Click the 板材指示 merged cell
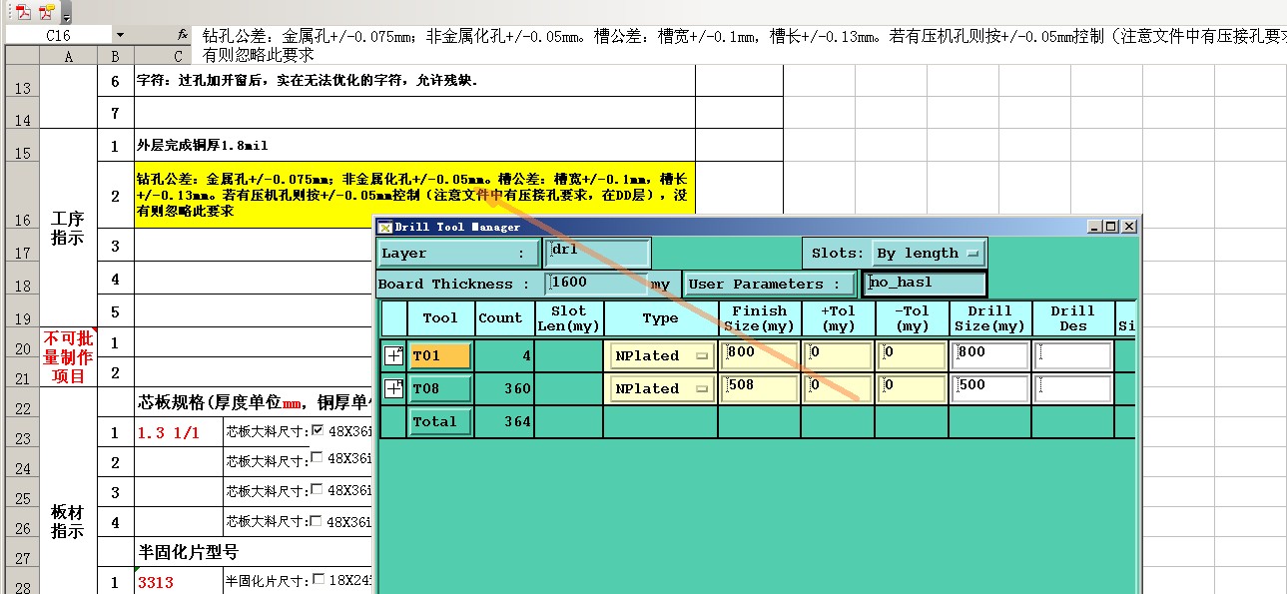This screenshot has height=594, width=1287. point(68,521)
